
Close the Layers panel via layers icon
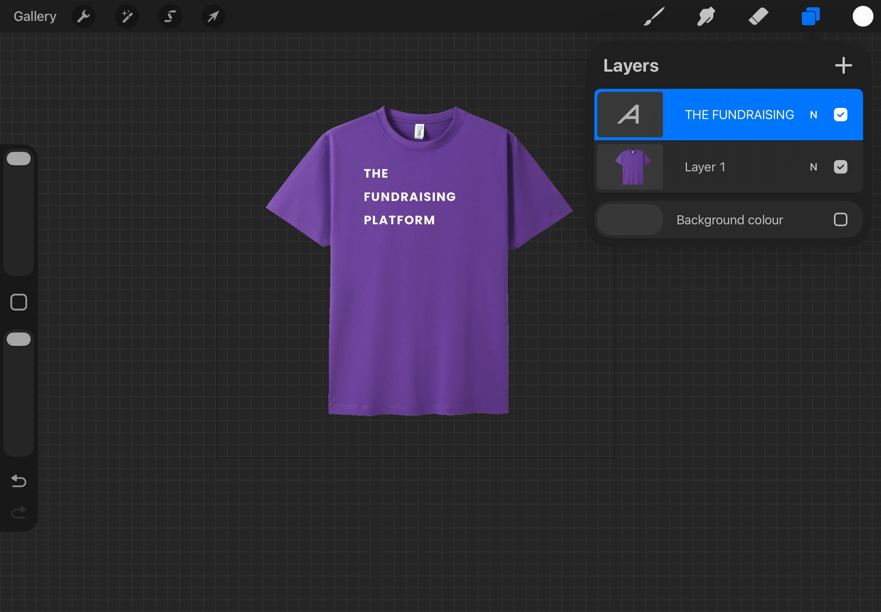pyautogui.click(x=810, y=16)
